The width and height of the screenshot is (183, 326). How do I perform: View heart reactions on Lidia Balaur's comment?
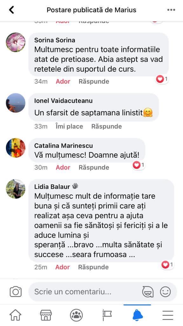(x=167, y=265)
